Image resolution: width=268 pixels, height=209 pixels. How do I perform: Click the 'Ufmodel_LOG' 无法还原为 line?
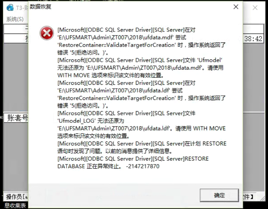[91, 121]
